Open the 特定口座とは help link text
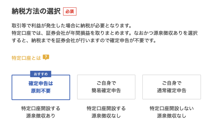The width and height of the screenshot is (209, 124). click(26, 58)
